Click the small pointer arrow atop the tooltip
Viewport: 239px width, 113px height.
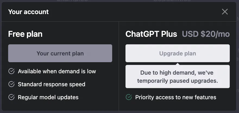177,64
